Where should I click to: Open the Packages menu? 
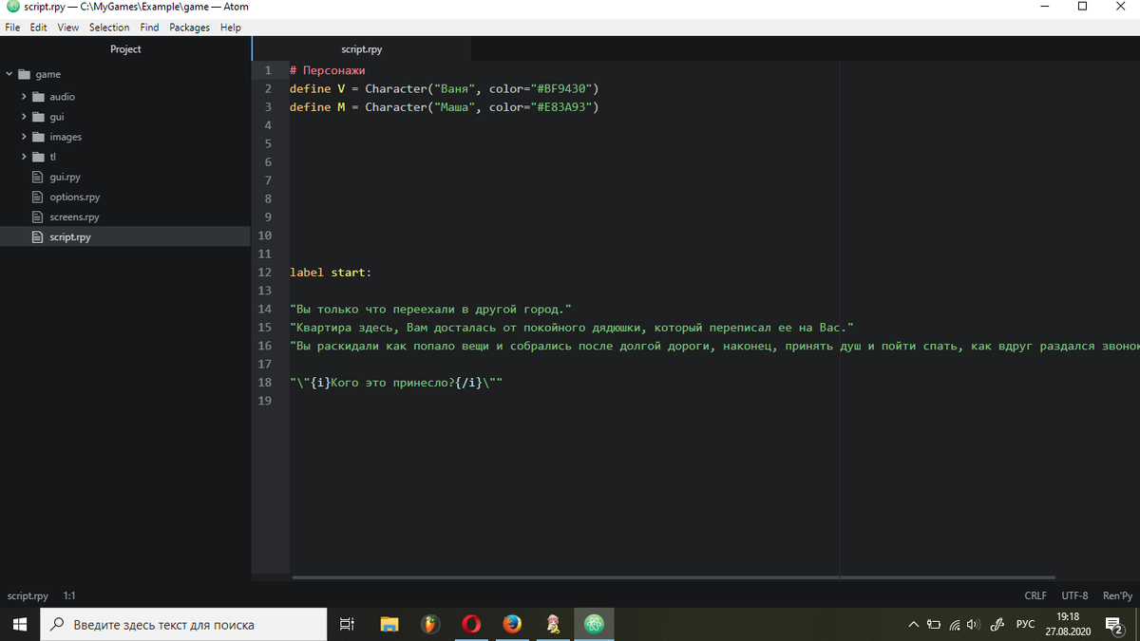click(190, 28)
